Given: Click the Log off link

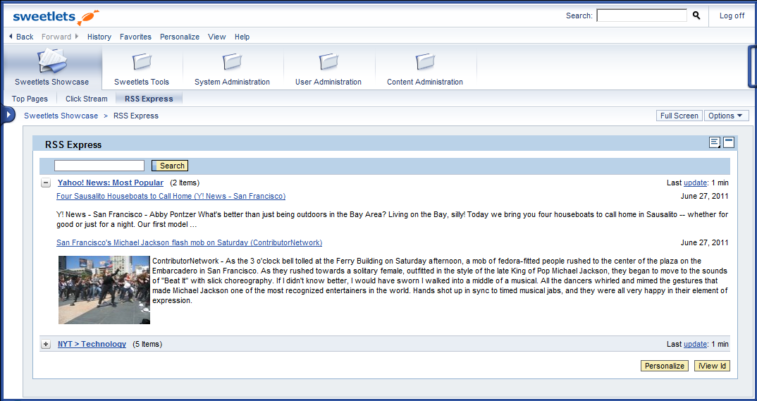Looking at the screenshot, I should point(732,16).
